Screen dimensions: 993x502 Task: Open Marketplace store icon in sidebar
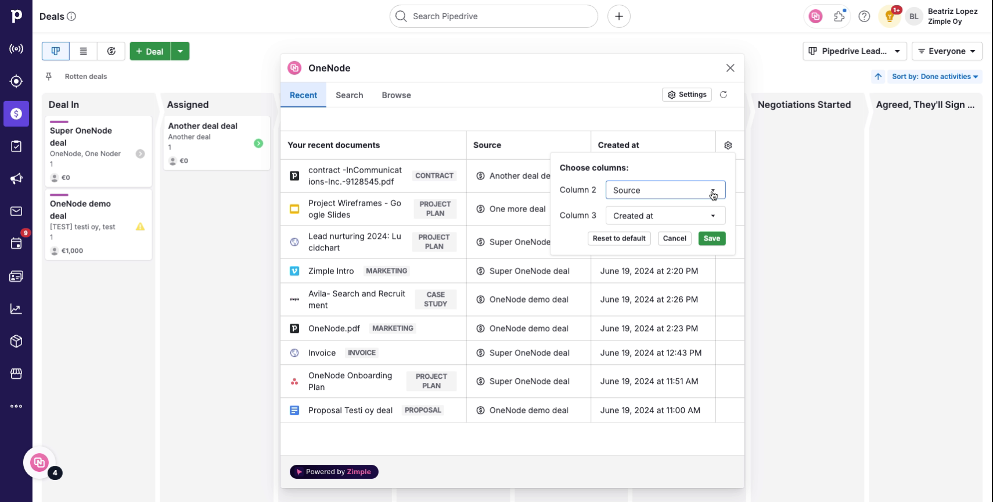(16, 374)
